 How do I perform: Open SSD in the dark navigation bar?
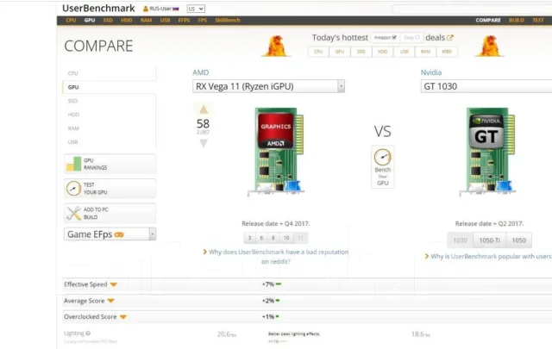[x=108, y=21]
